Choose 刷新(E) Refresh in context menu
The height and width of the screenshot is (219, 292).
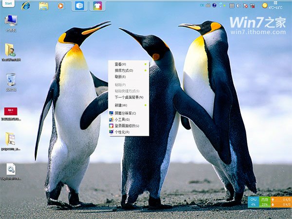coord(128,77)
